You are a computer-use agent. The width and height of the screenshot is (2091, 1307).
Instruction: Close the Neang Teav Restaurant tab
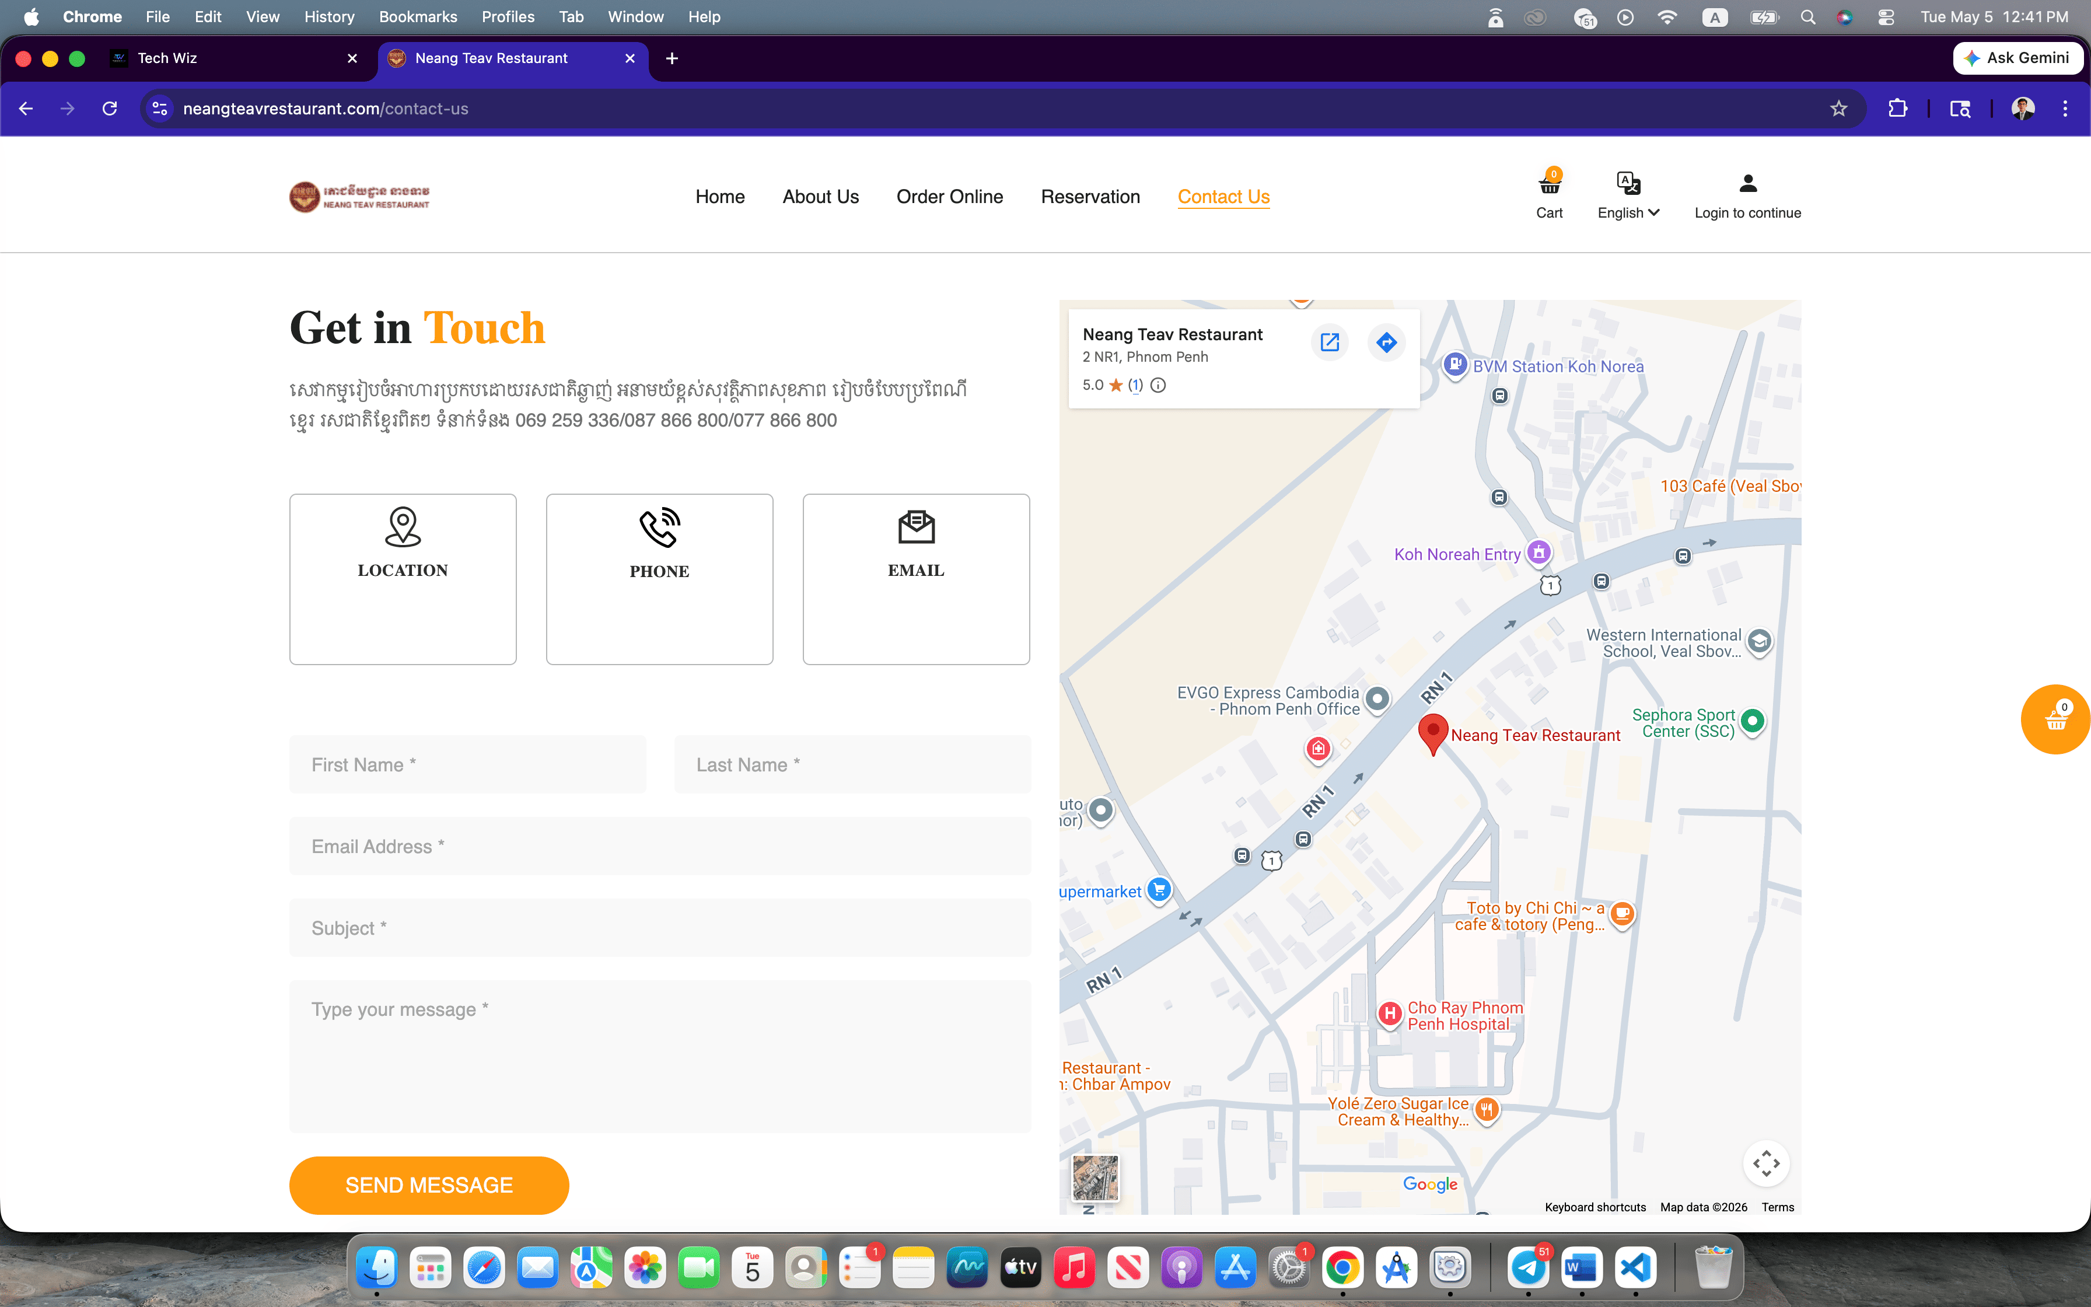tap(630, 58)
